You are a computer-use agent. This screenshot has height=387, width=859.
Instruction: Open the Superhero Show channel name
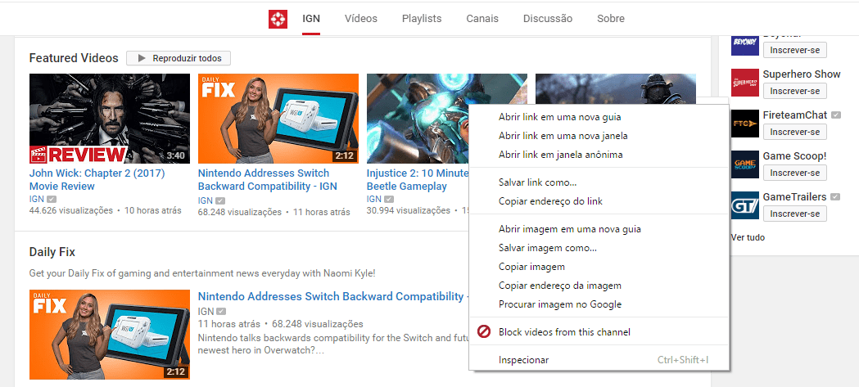coord(802,74)
